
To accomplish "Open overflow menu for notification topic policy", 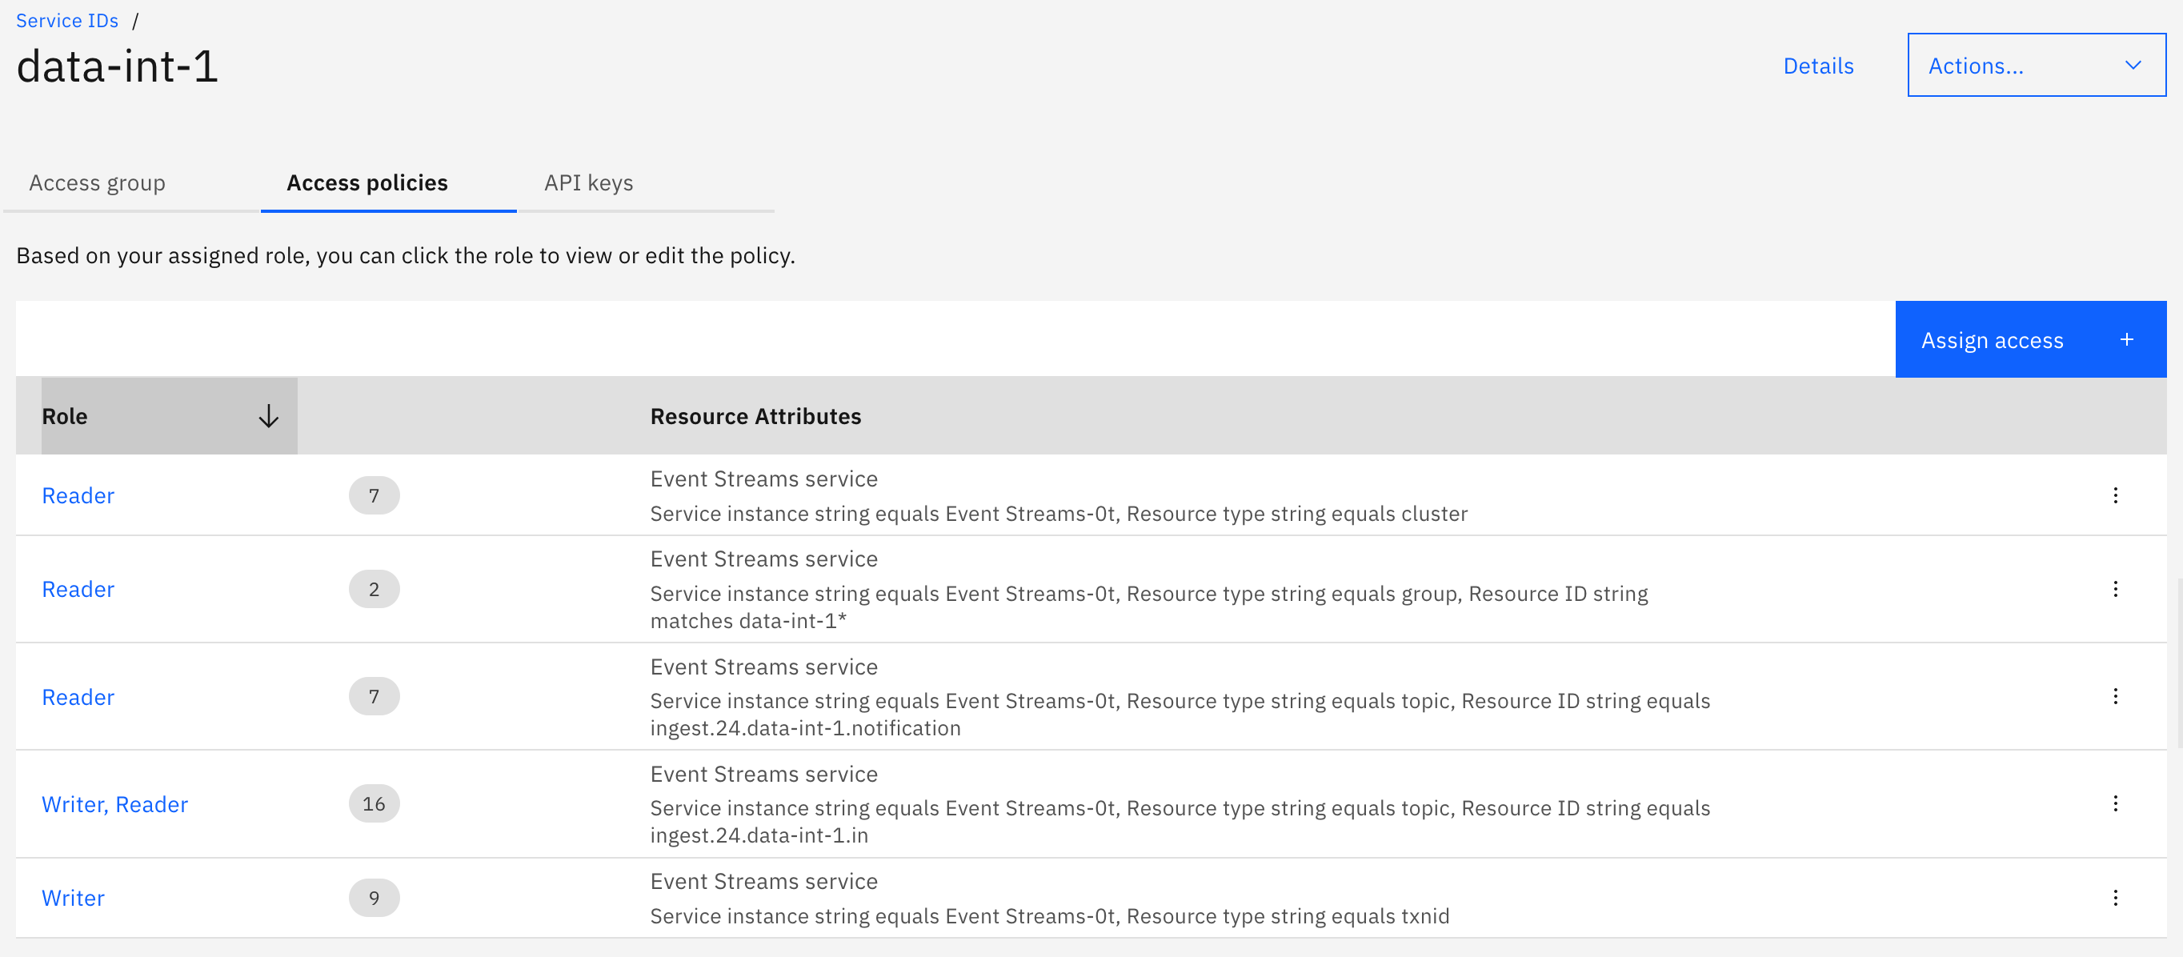I will pos(2115,697).
